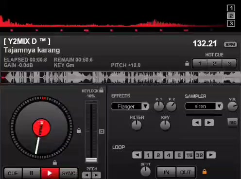Click the REMAIN time readout
Screen dimensions: 241x179
[x=73, y=60]
